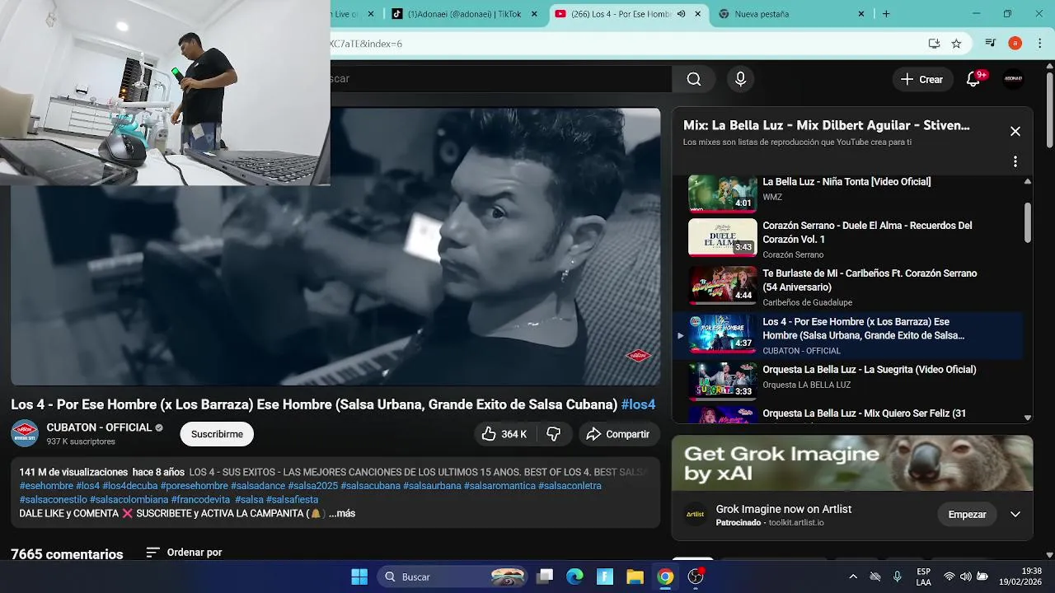
Task: Open the YouTube account avatar menu
Action: 1013,79
